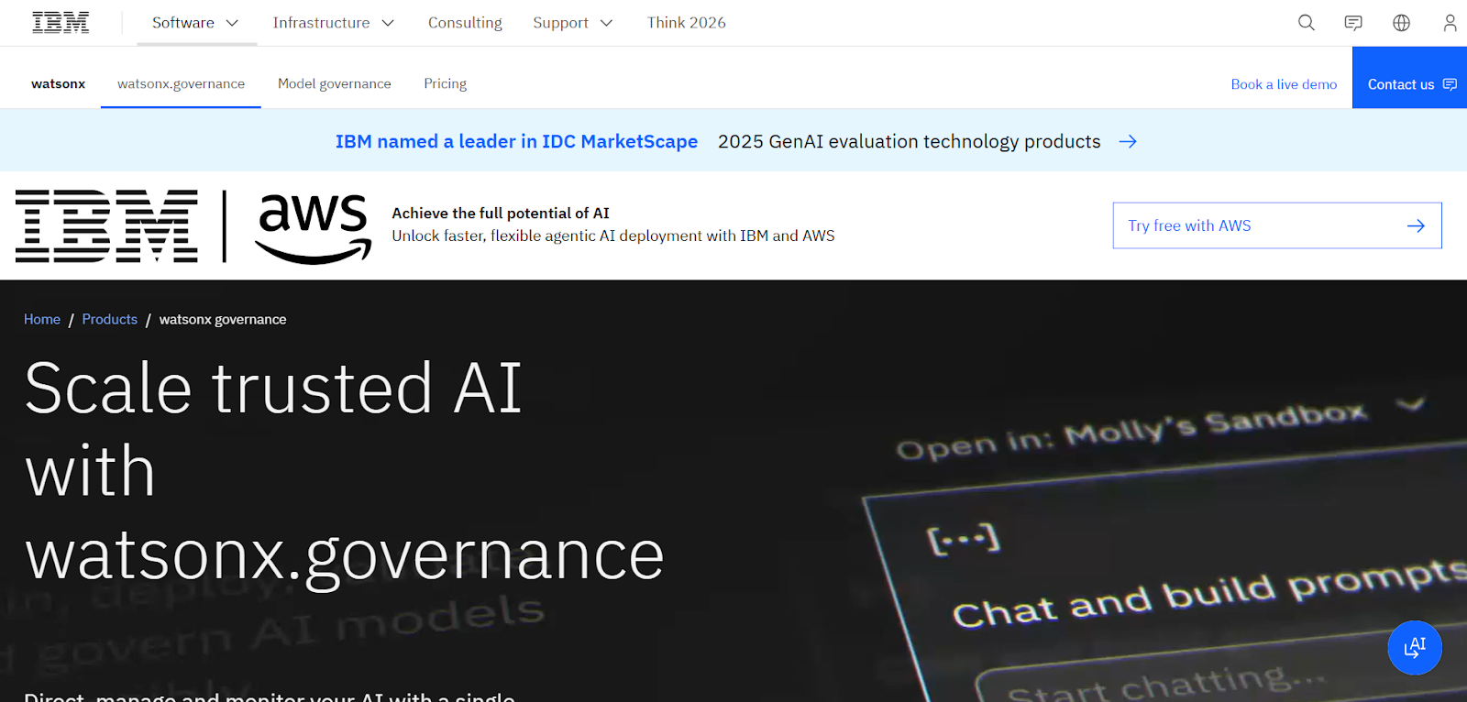Go to Think 2026

coord(686,23)
